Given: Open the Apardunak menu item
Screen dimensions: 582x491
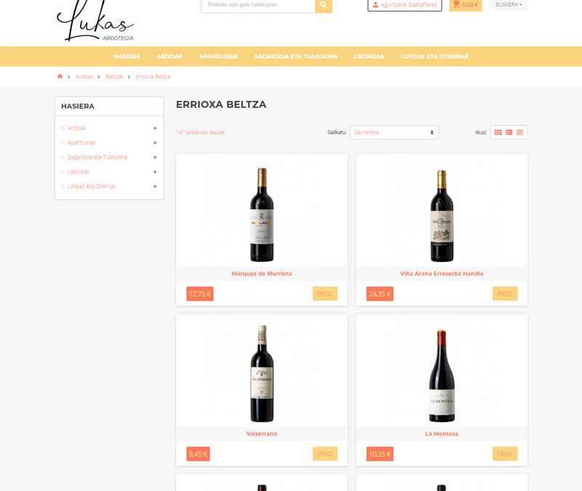Looking at the screenshot, I should click(x=218, y=57).
